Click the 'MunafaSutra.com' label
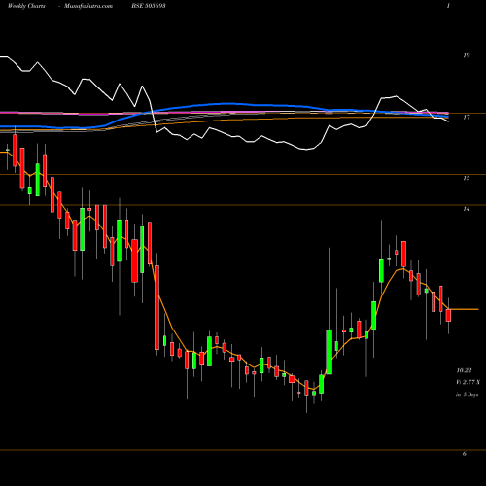 click(x=88, y=6)
